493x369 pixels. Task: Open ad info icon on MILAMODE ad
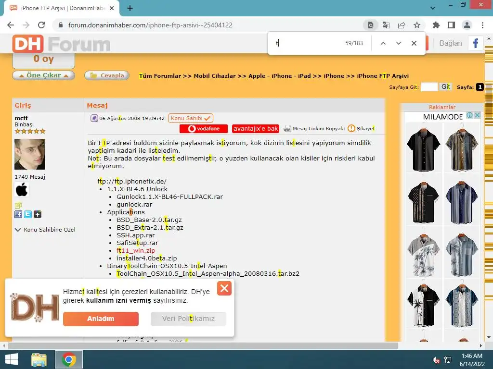470,115
